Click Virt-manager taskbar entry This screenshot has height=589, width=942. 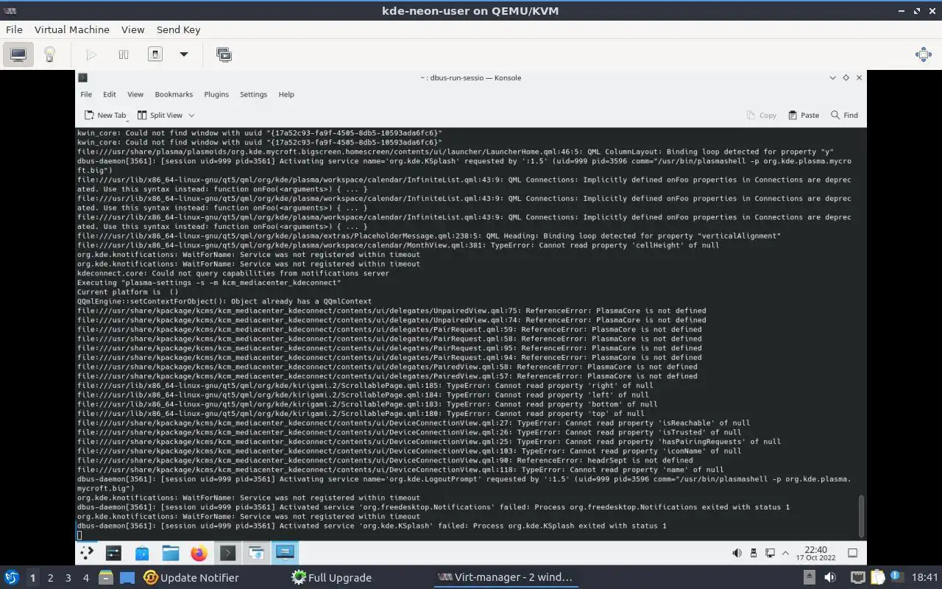(x=505, y=578)
